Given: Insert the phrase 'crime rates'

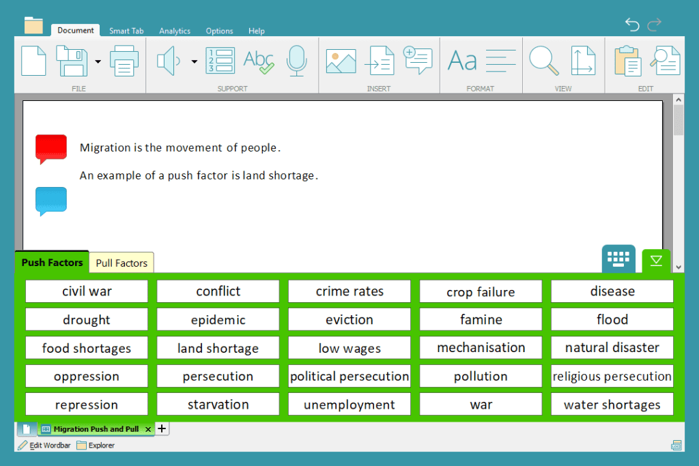Looking at the screenshot, I should click(x=349, y=291).
